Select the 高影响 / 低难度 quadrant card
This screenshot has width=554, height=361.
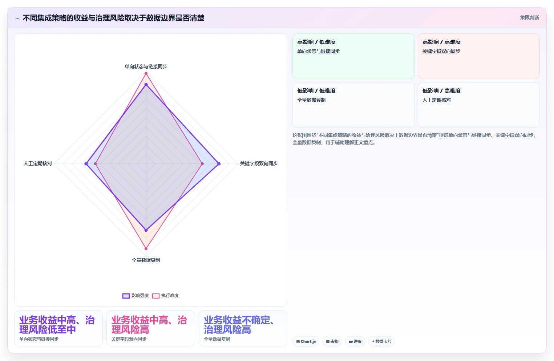tap(353, 56)
